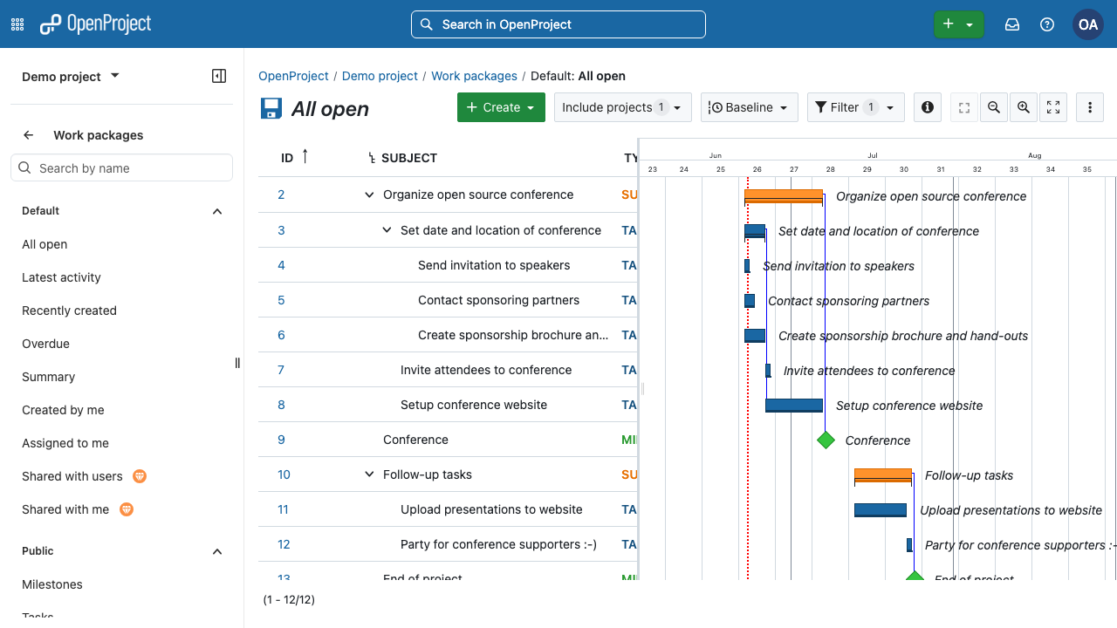This screenshot has width=1117, height=628.
Task: Open the help question mark icon
Action: [1047, 24]
